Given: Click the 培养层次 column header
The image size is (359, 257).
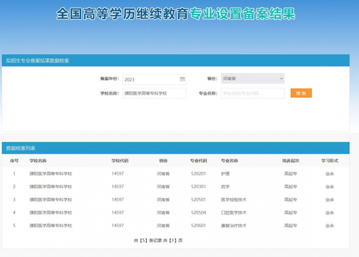Looking at the screenshot, I should 290,161.
